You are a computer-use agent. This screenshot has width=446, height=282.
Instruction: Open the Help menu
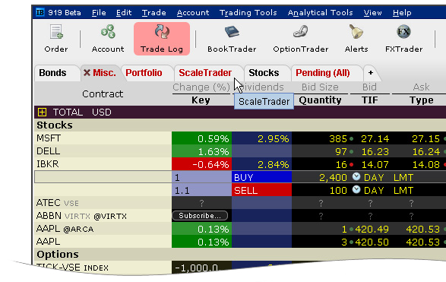pyautogui.click(x=402, y=13)
